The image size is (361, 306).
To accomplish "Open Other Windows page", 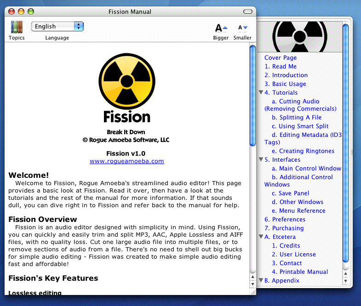I will (x=298, y=202).
